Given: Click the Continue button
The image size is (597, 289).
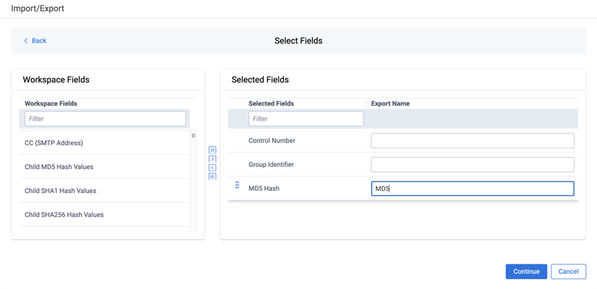Looking at the screenshot, I should tap(526, 272).
